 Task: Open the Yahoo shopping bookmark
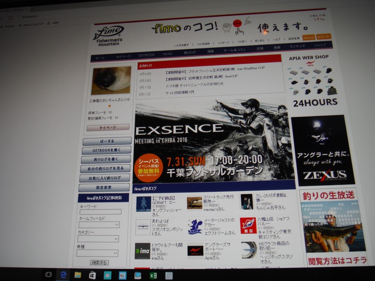[x=31, y=24]
